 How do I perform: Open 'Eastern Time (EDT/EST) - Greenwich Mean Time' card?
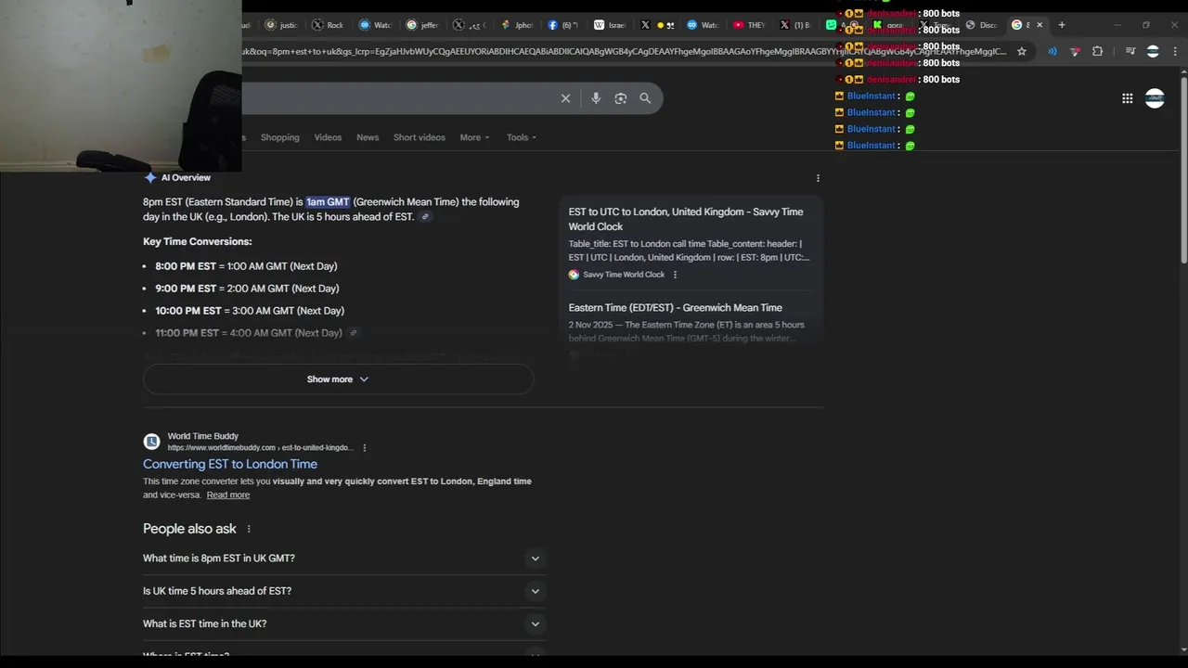pos(676,308)
